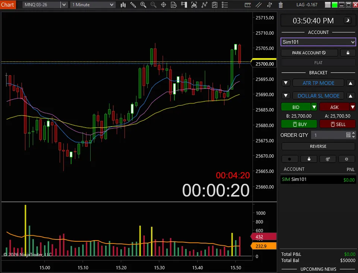Open the chart properties list icon

click(x=225, y=5)
